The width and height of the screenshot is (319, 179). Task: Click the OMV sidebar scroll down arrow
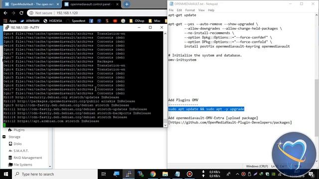(x=50, y=167)
